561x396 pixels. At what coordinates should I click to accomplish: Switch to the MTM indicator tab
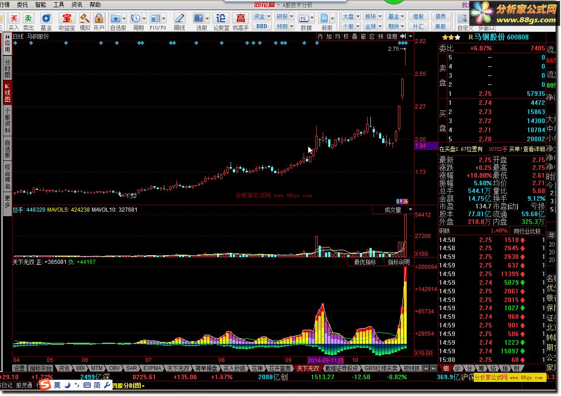(96, 368)
